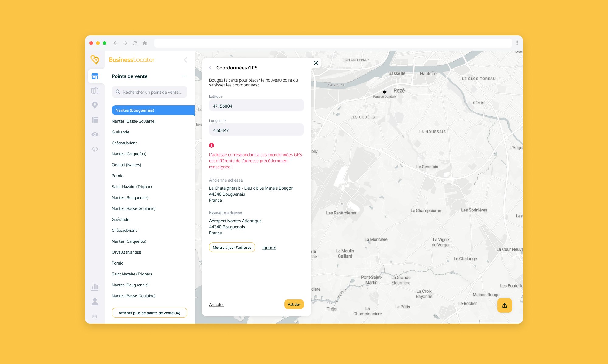Click the Parc de Dundalk tree marker on map

point(385,92)
